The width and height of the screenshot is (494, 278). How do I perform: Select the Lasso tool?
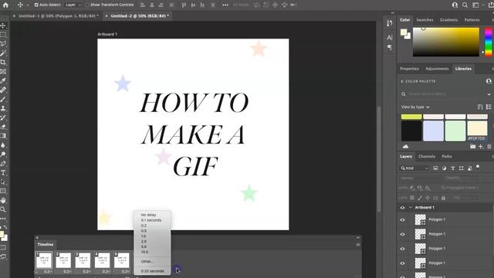(3, 43)
